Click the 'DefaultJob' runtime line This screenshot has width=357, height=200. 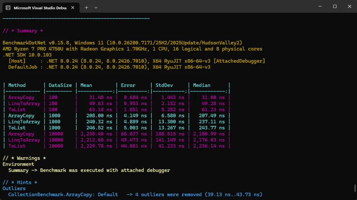coord(109,67)
